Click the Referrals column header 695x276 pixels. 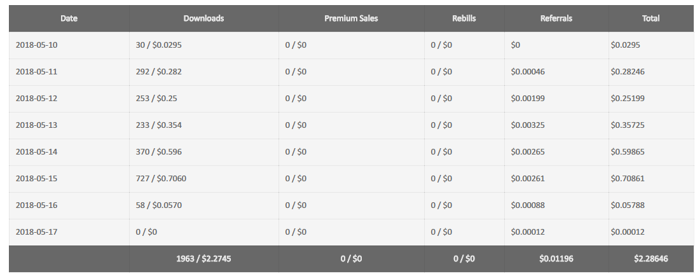click(556, 18)
